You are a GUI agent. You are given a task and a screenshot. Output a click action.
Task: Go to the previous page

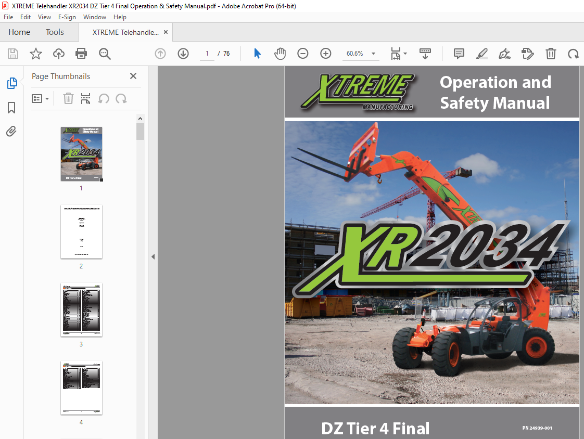click(x=160, y=54)
